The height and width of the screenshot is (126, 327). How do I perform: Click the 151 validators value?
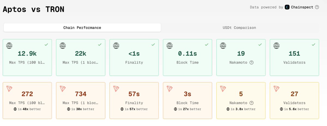point(294,53)
